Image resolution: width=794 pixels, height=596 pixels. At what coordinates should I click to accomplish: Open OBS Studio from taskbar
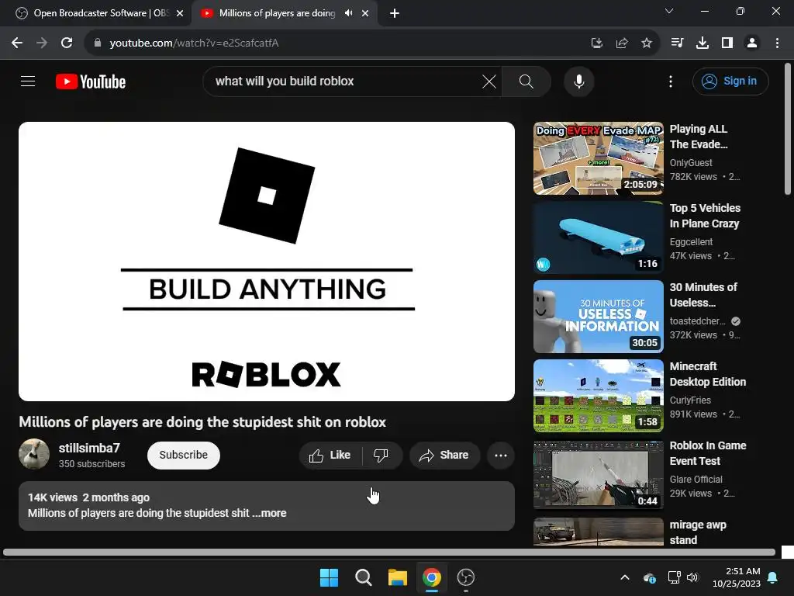[466, 577]
